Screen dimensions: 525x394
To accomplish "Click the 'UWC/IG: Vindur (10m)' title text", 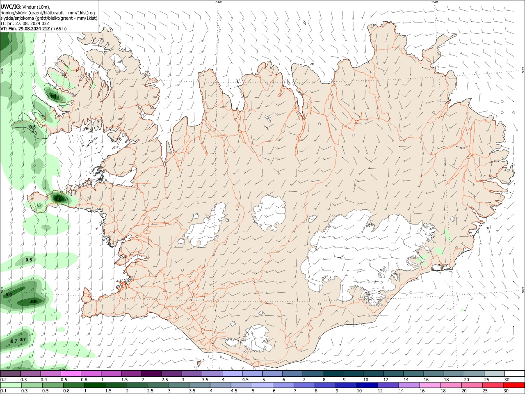I will click(25, 7).
